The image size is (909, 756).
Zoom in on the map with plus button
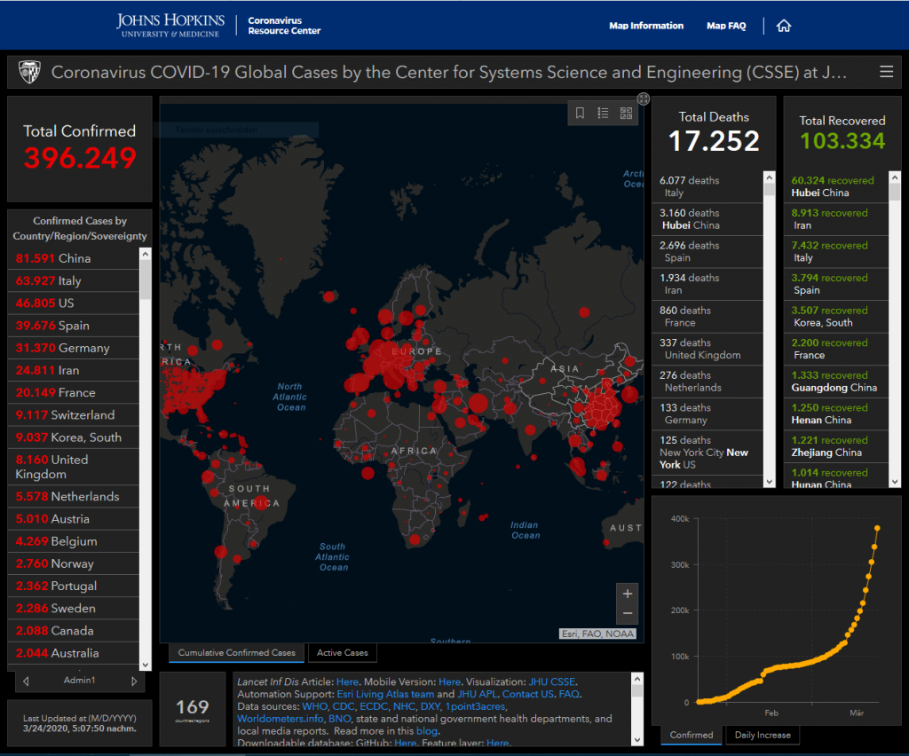(x=628, y=594)
